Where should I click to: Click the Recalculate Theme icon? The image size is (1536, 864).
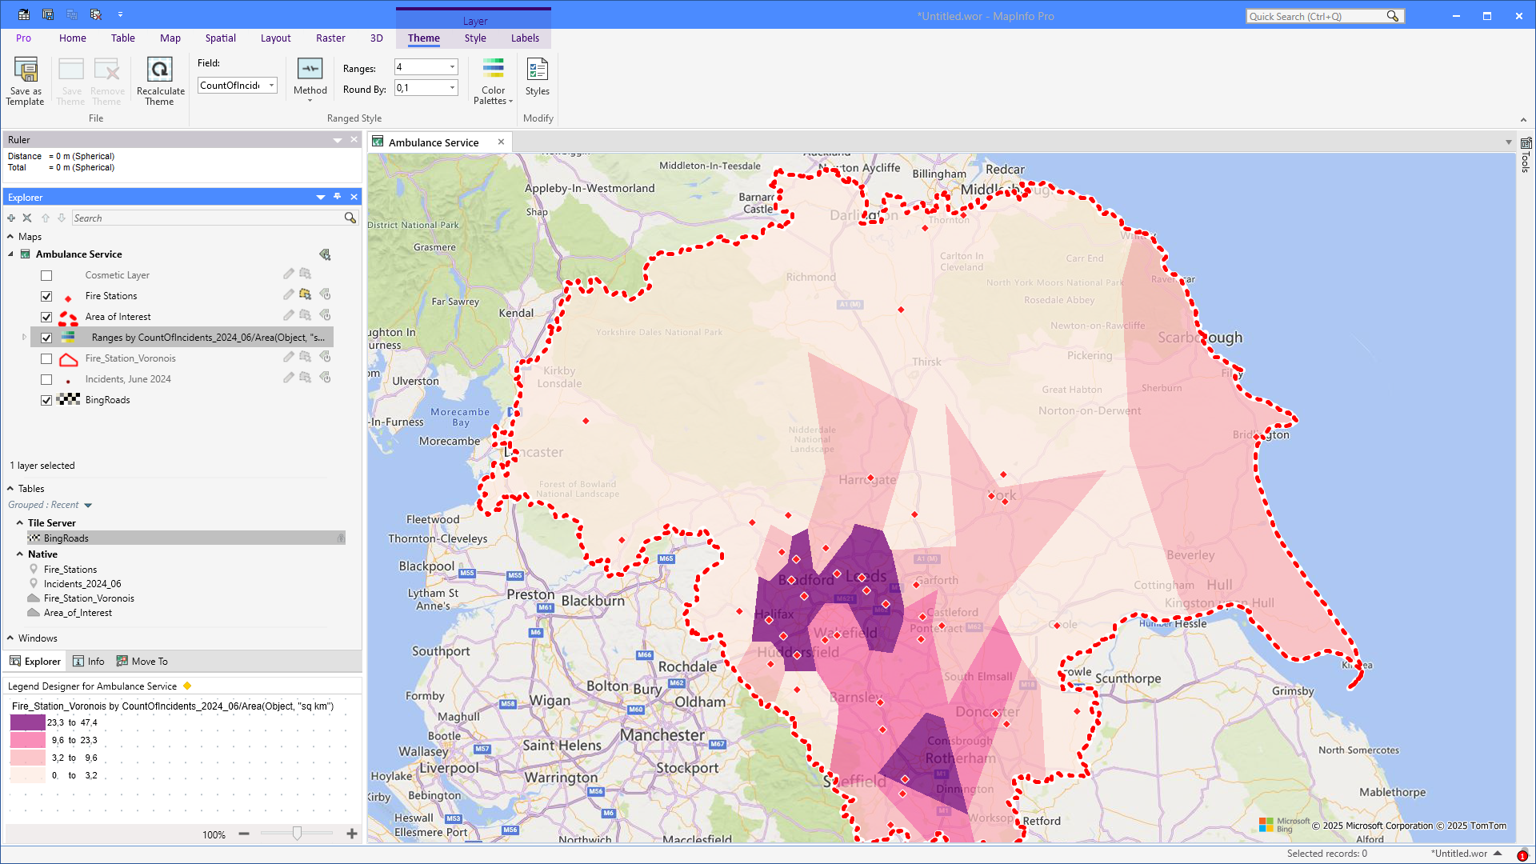pos(159,70)
